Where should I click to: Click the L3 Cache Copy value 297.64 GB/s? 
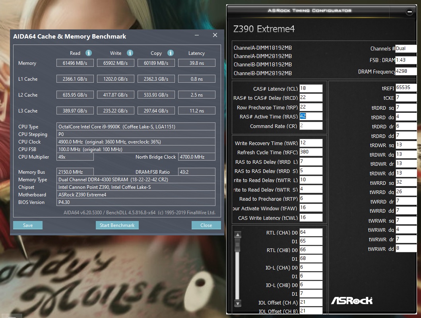point(156,111)
